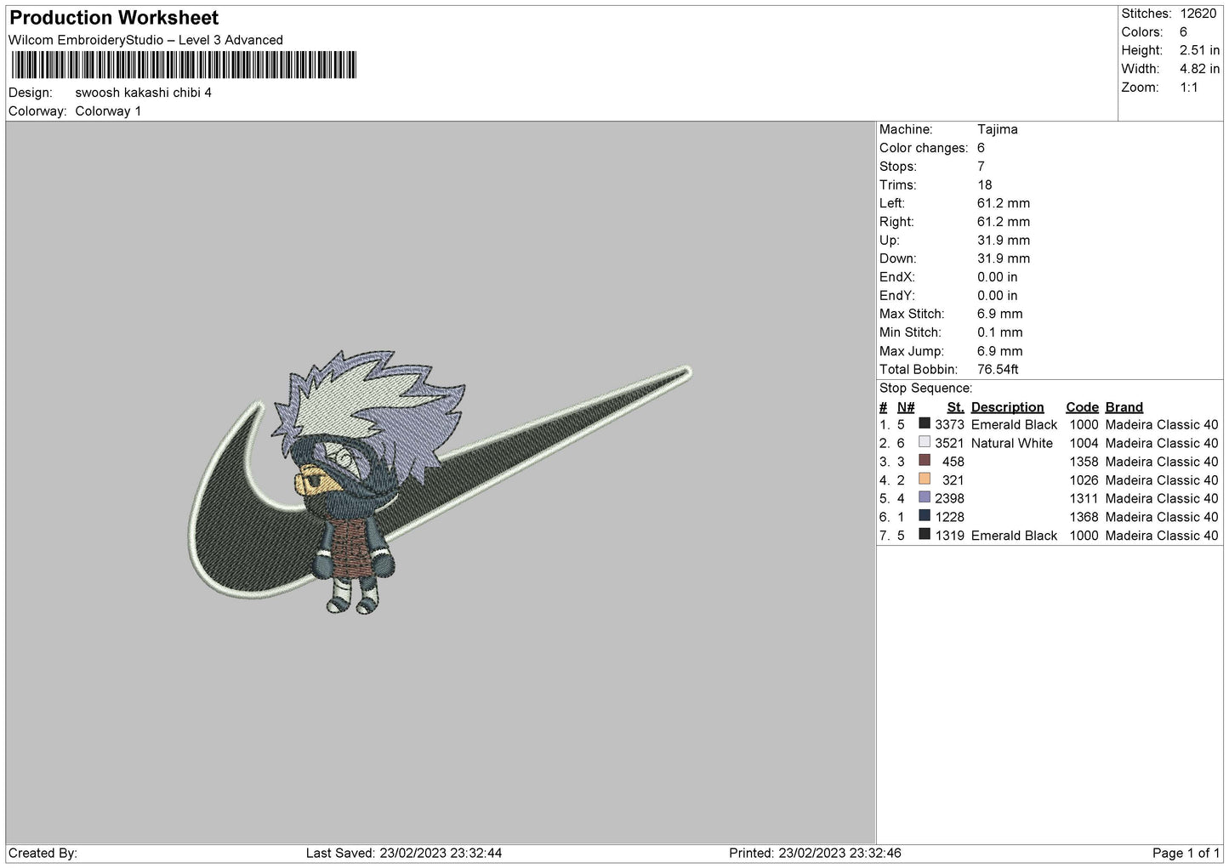Click the Stitches count 12620
The width and height of the screenshot is (1229, 868).
tap(1198, 14)
